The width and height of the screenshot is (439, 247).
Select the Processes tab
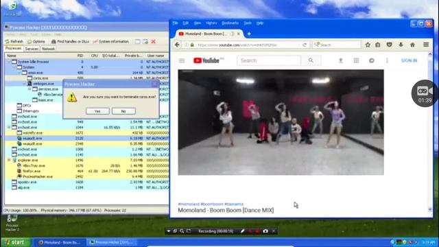click(x=14, y=49)
